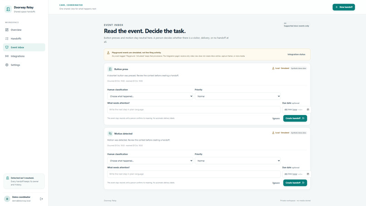Image resolution: width=366 pixels, height=206 pixels.
Task: Click the Demo coordinator name
Action: coord(21,197)
